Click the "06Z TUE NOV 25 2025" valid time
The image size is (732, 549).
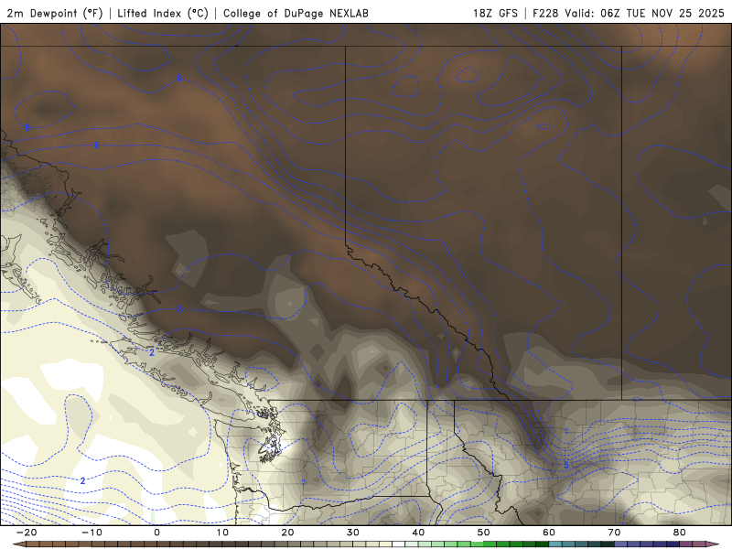(662, 13)
